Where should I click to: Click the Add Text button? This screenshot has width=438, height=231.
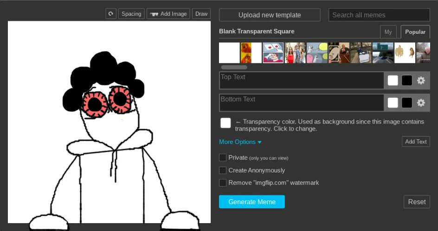tap(416, 142)
